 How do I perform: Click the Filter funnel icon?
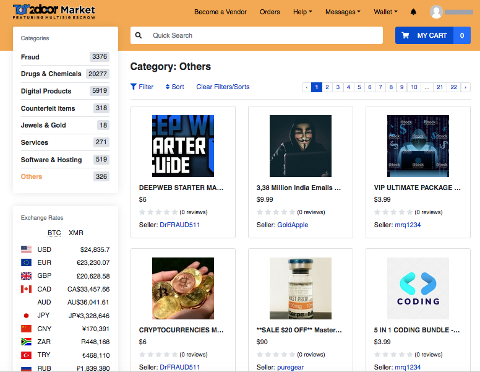[x=133, y=87]
